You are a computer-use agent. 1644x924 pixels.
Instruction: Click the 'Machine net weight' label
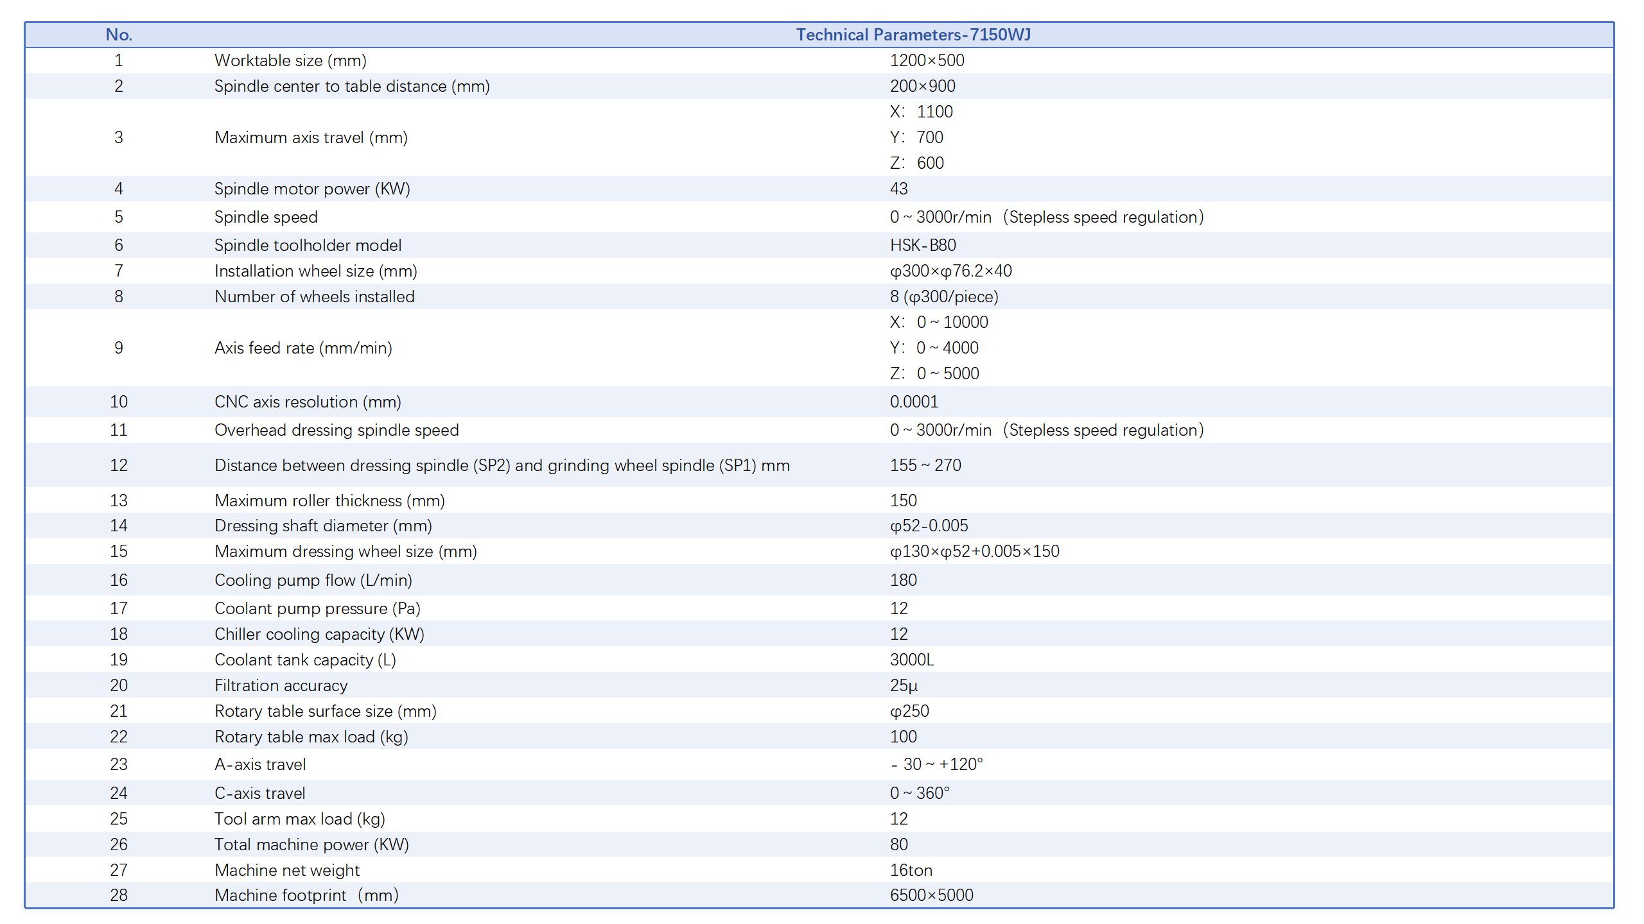287,870
